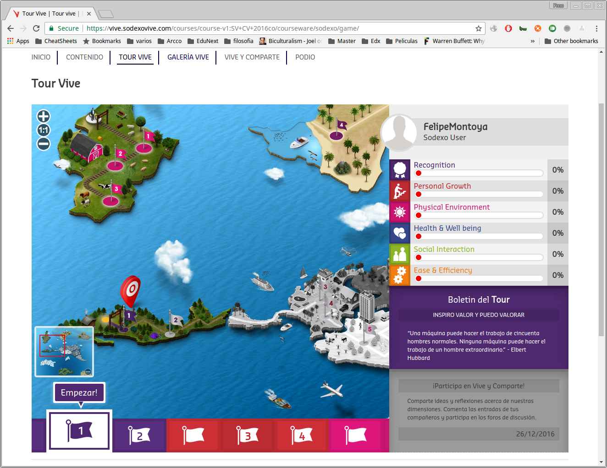This screenshot has width=607, height=468.
Task: Click the Empezar! button
Action: pyautogui.click(x=79, y=392)
